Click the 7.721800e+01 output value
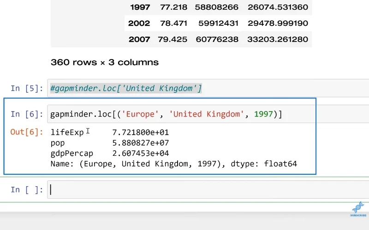 pos(141,132)
